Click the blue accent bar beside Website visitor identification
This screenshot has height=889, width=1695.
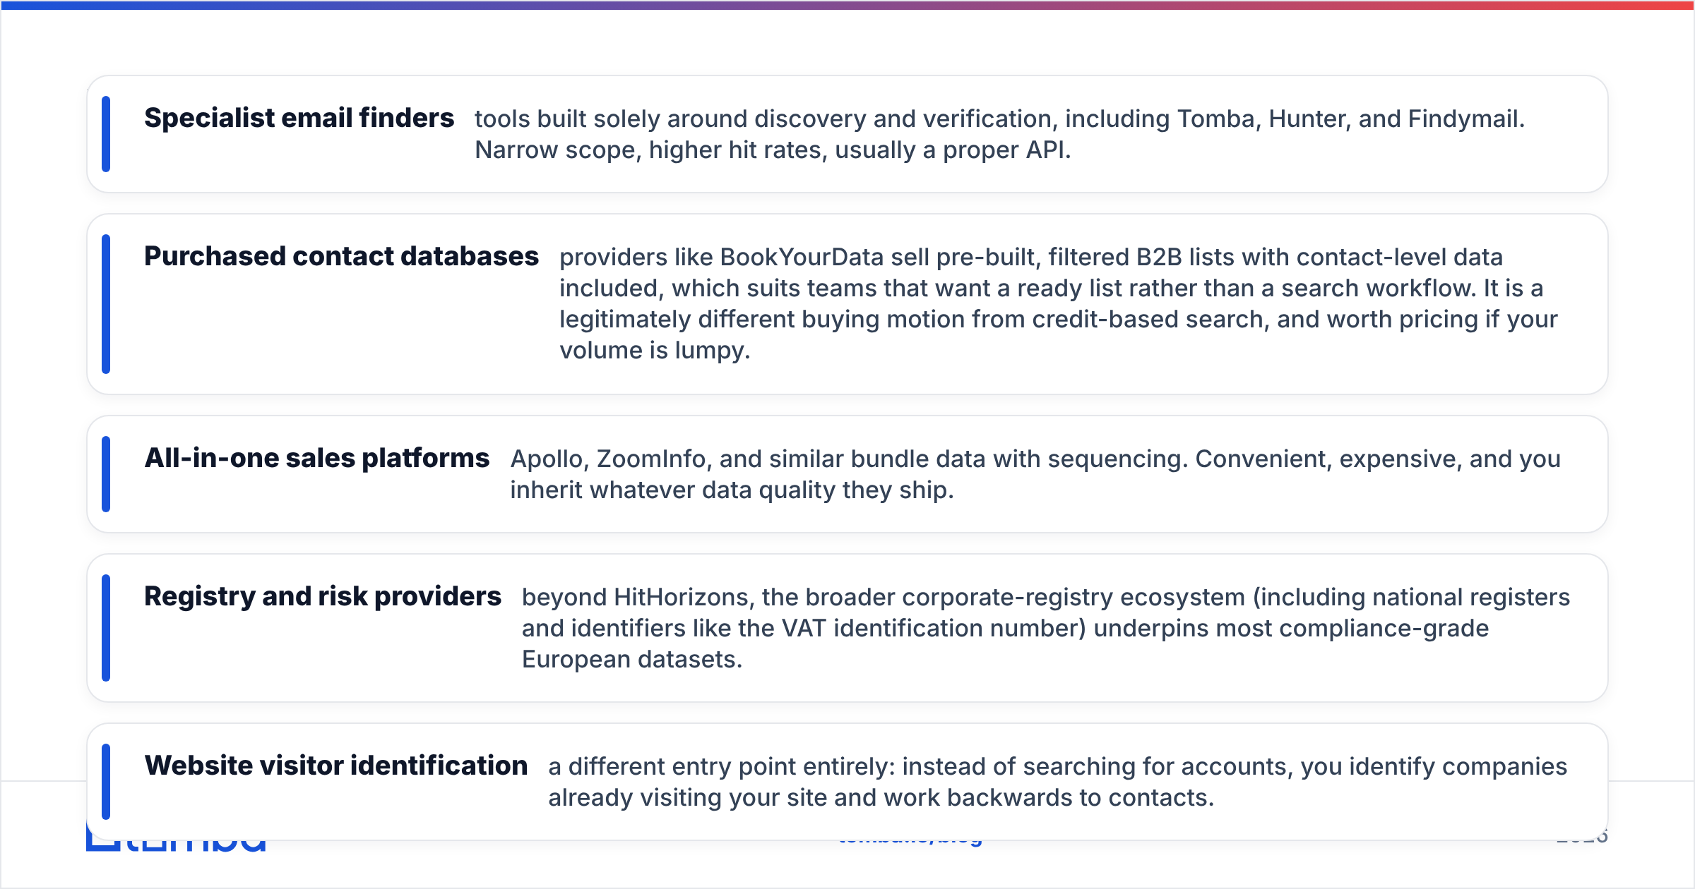tap(106, 782)
